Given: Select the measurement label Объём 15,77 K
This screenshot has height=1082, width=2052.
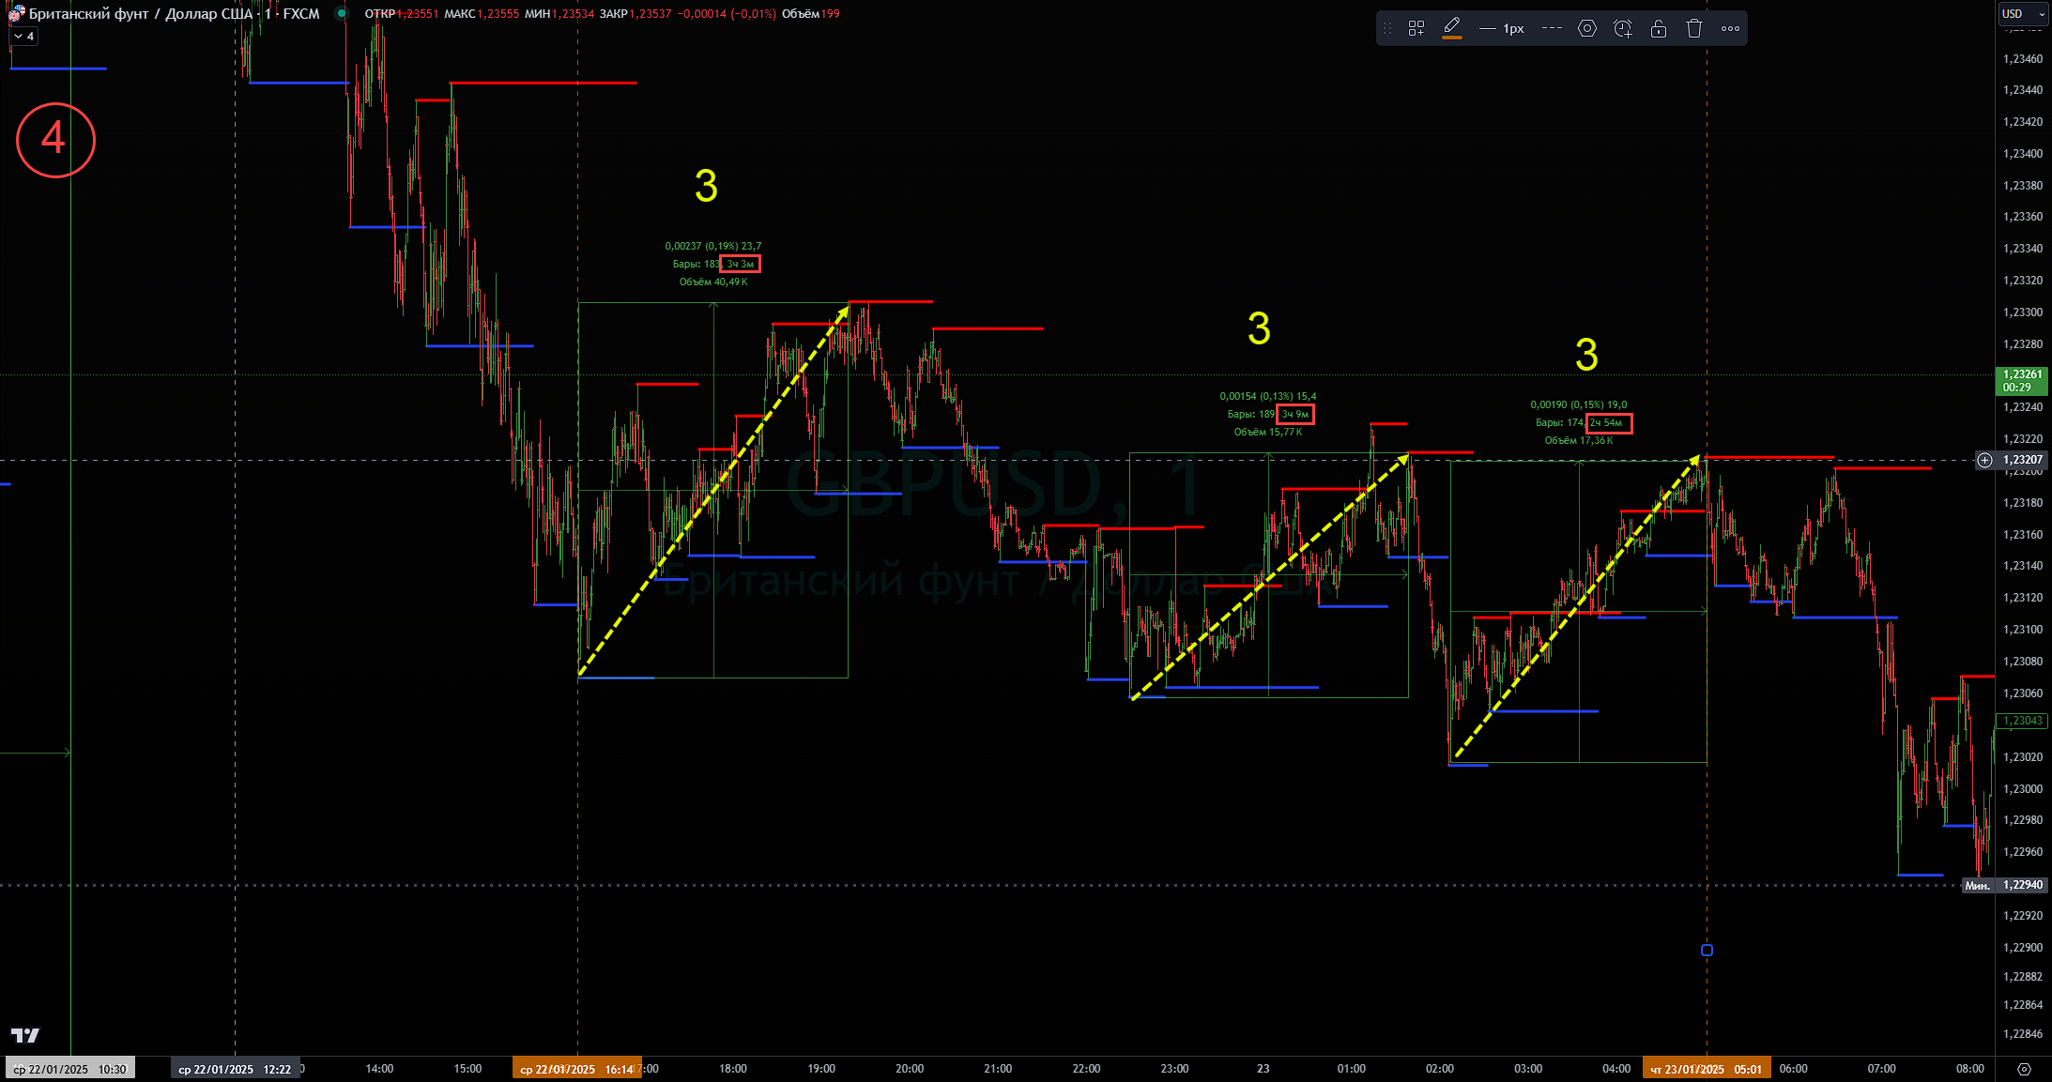Looking at the screenshot, I should click(1268, 432).
